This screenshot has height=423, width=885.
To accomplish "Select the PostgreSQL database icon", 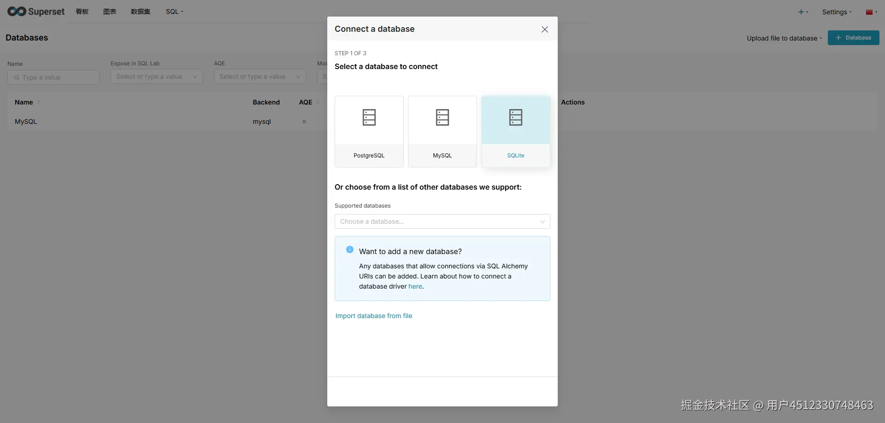I will click(x=369, y=118).
